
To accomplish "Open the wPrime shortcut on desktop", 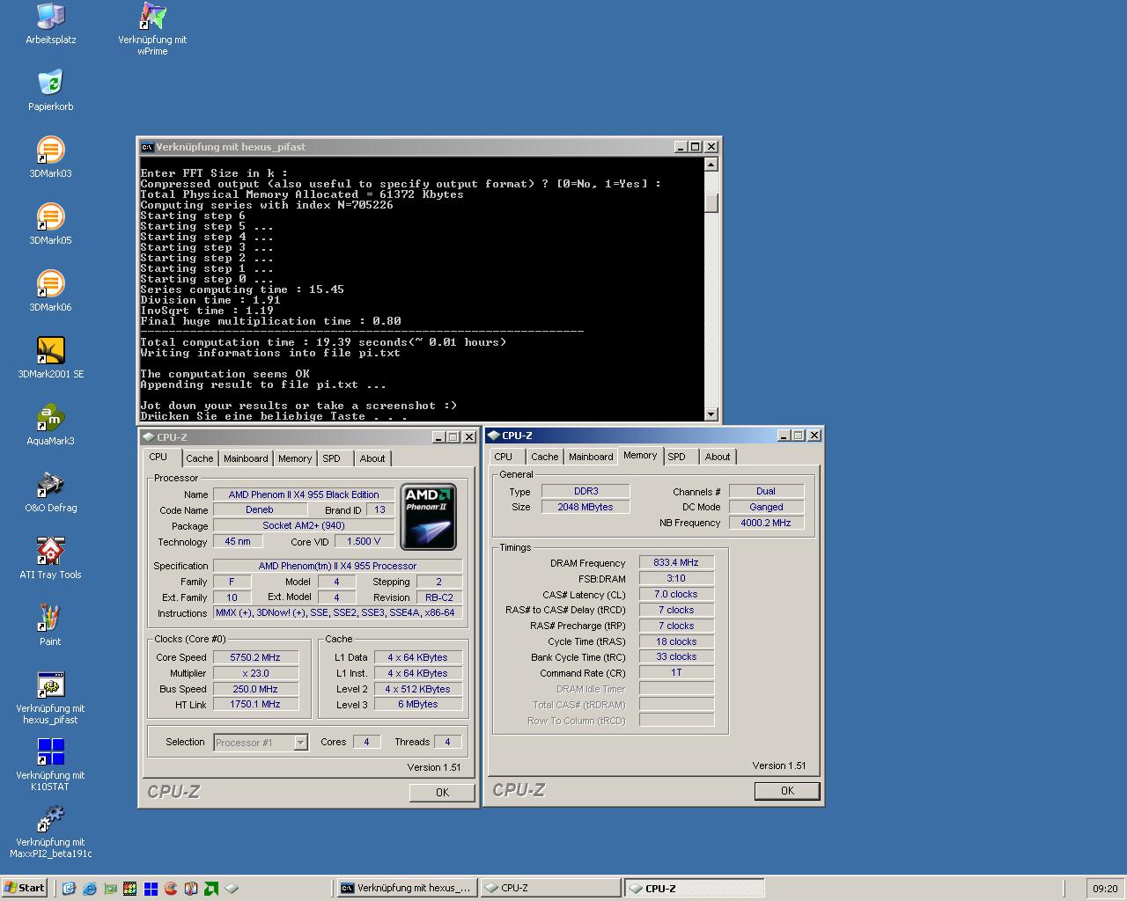I will point(152,28).
